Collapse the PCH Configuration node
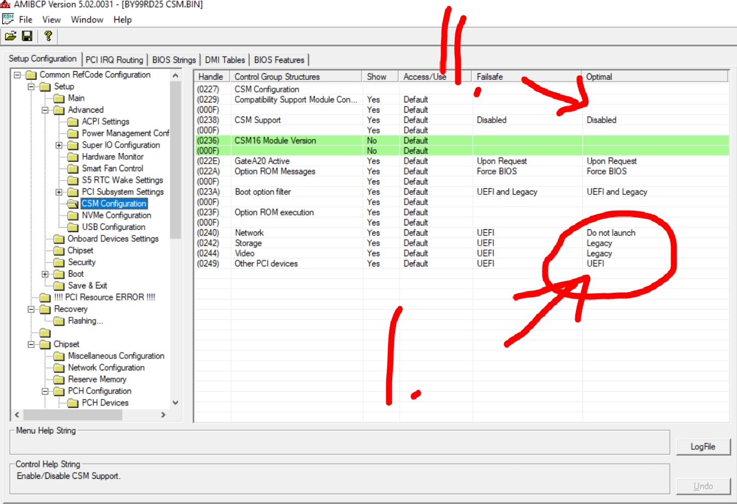Viewport: 737px width, 504px height. pos(45,391)
